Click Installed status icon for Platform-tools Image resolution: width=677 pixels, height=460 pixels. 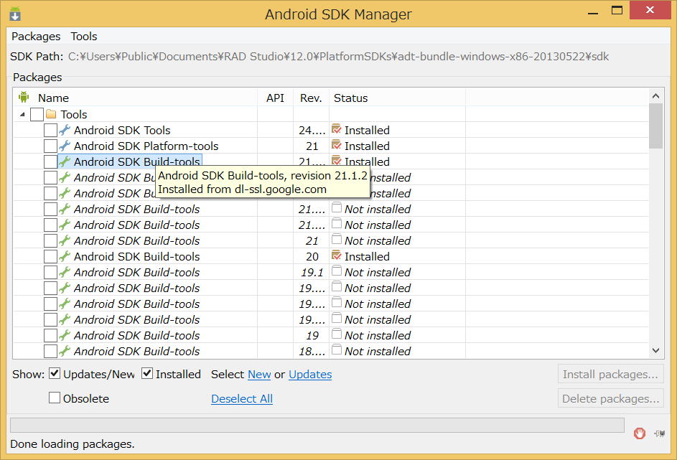click(337, 145)
